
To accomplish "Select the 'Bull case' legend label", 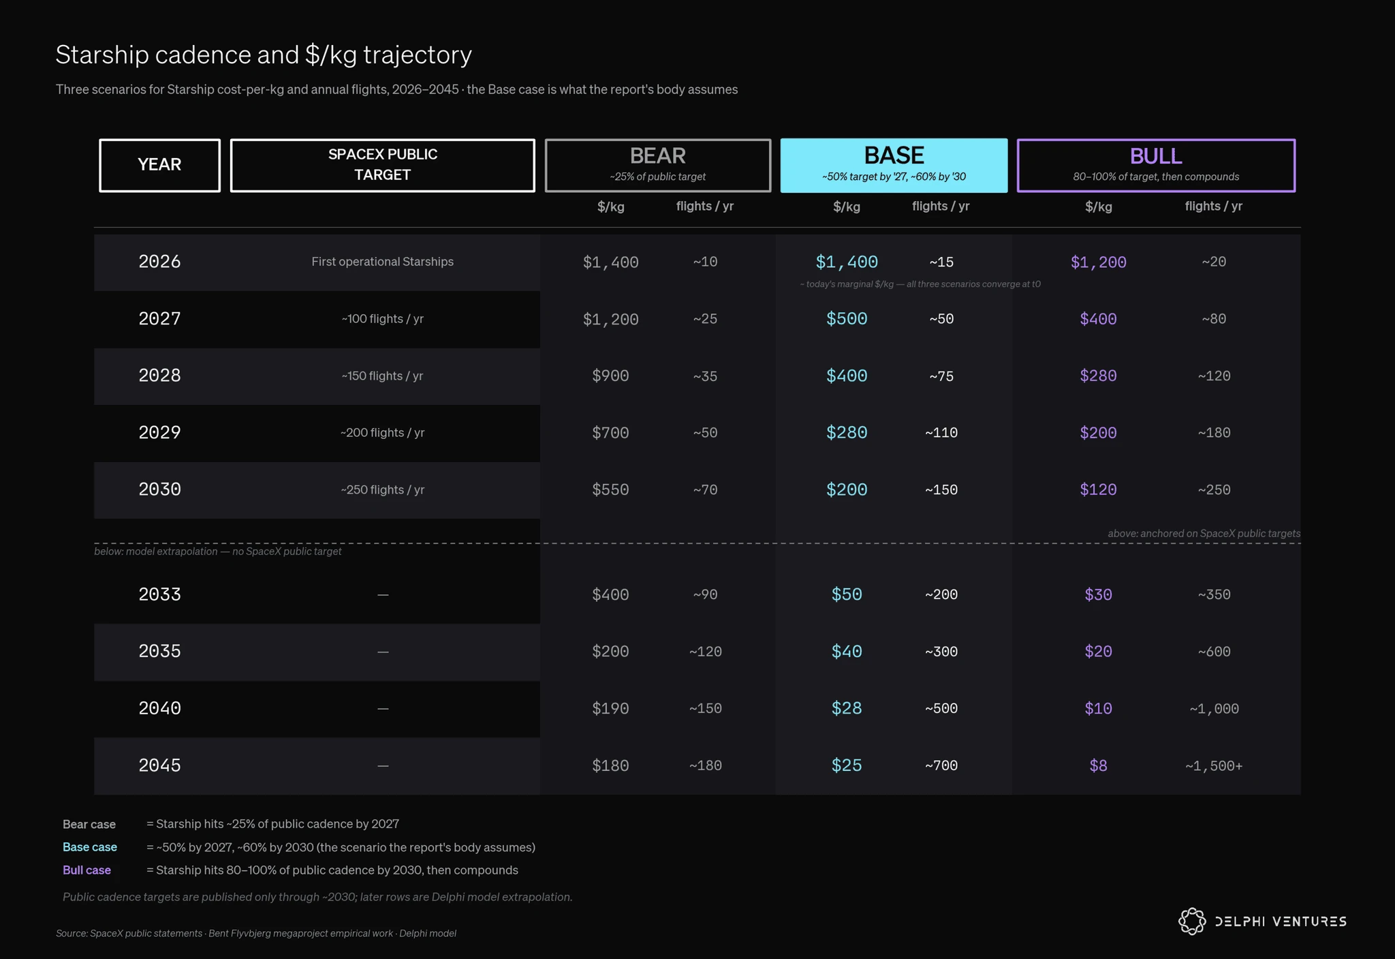I will [x=87, y=870].
